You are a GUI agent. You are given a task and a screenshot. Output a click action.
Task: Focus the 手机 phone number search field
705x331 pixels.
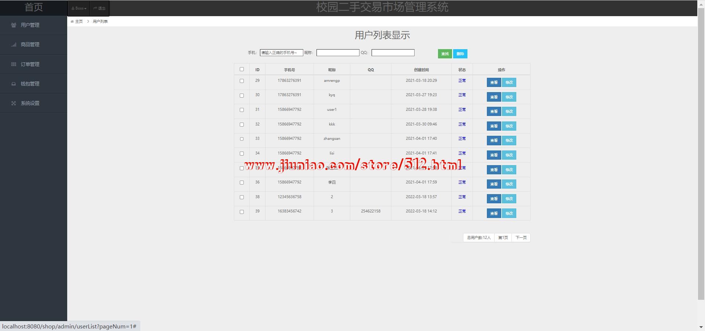[x=282, y=53]
